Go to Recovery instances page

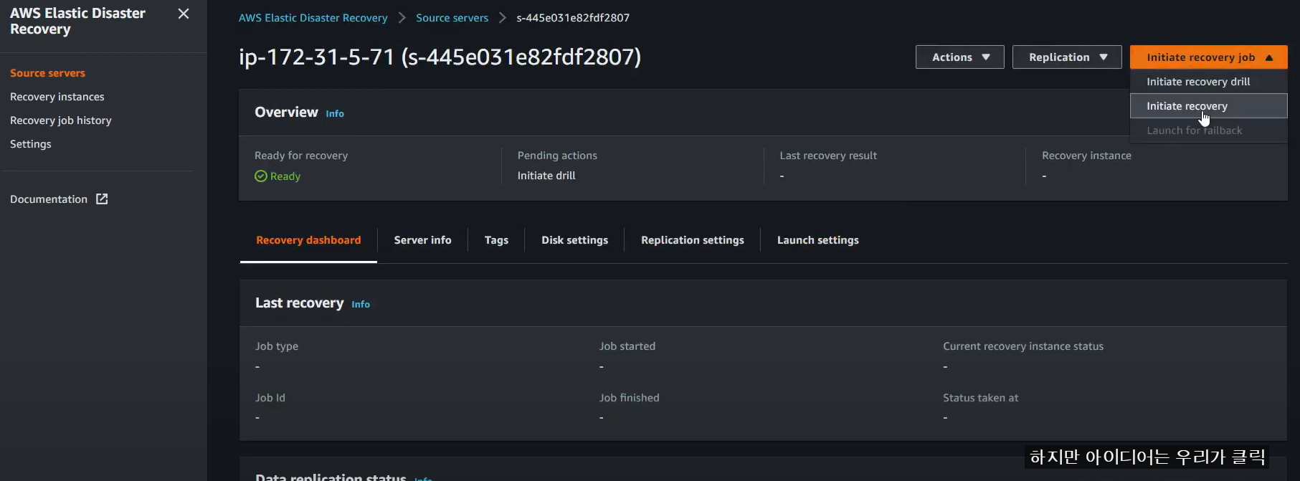click(57, 97)
